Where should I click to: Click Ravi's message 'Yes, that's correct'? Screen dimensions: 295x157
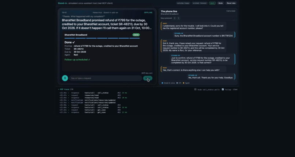(x=194, y=69)
